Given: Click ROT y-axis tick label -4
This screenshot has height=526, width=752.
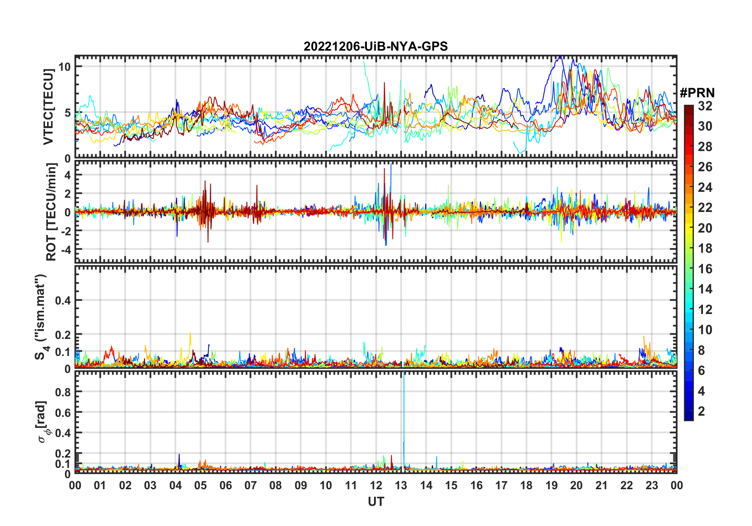Looking at the screenshot, I should (65, 250).
